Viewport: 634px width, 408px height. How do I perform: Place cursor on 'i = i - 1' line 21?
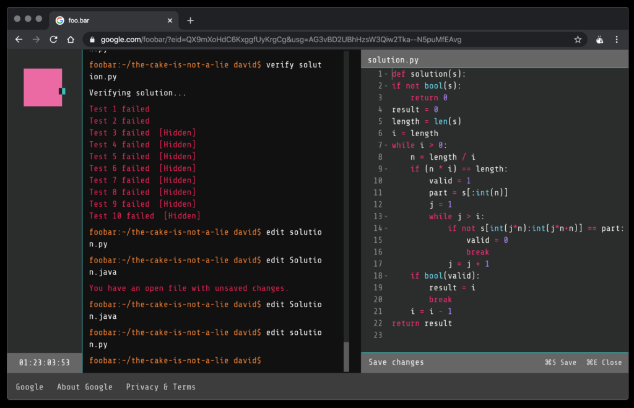coord(431,311)
